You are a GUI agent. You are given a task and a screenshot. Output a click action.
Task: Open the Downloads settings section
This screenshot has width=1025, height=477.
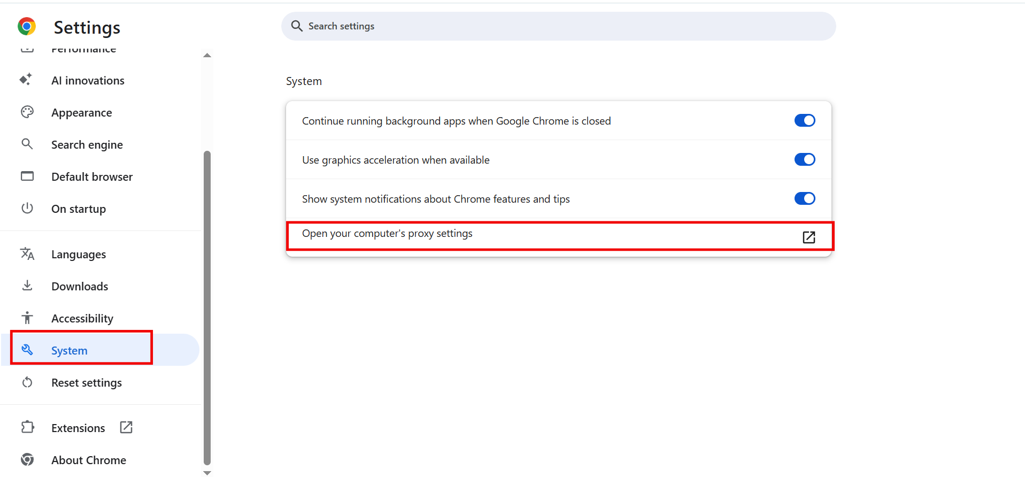tap(80, 287)
